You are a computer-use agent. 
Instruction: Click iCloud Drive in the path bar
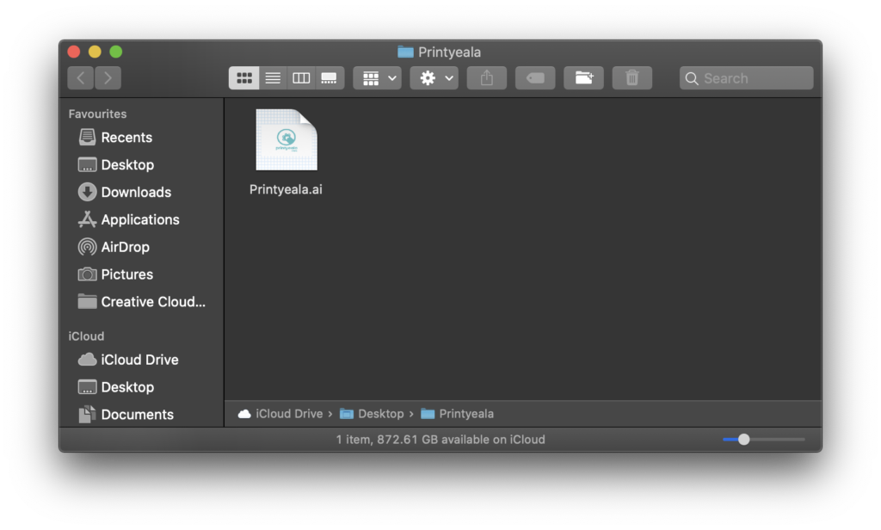pyautogui.click(x=288, y=414)
